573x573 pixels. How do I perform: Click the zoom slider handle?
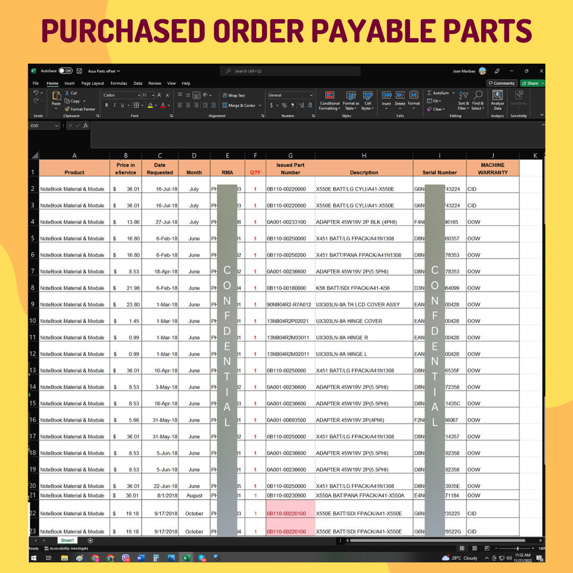517,549
